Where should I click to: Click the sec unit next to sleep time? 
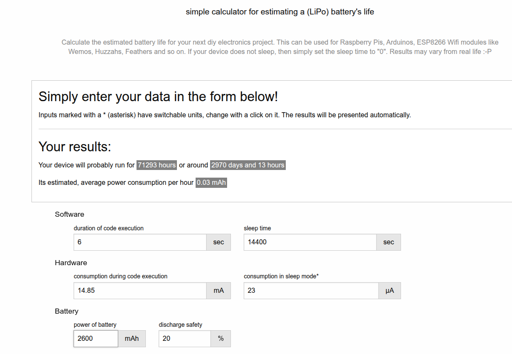pyautogui.click(x=389, y=242)
